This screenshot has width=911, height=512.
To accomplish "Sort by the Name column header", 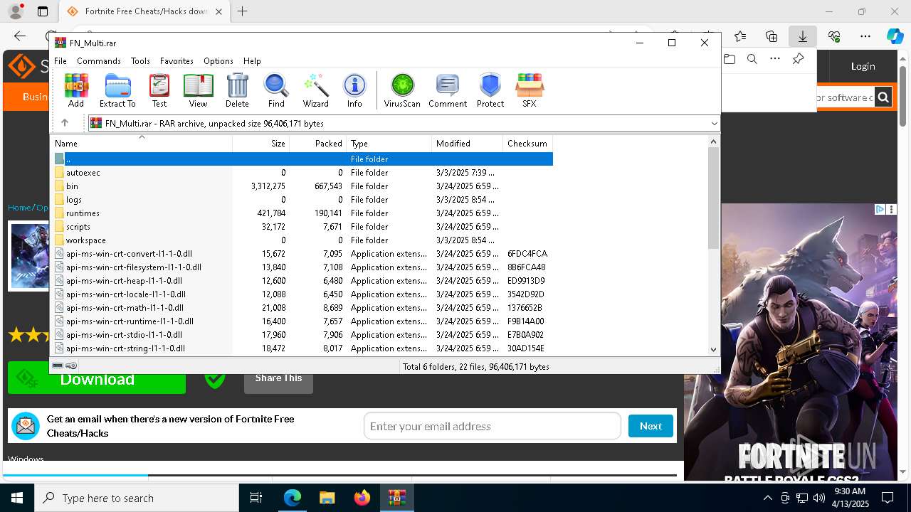I will [142, 144].
